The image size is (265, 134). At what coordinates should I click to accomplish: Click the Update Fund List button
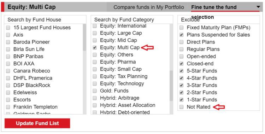(37, 123)
